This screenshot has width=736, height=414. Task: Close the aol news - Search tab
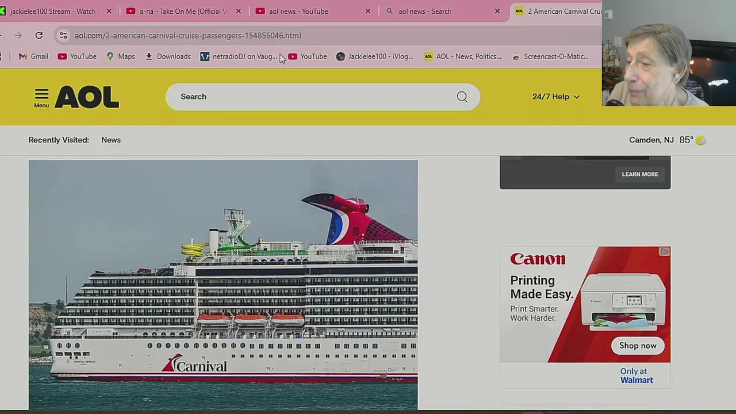497,11
